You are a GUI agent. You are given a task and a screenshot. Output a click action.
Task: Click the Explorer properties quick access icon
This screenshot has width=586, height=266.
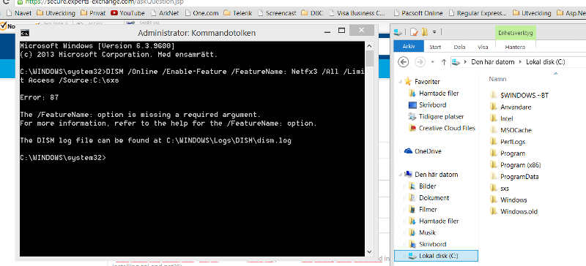(414, 32)
